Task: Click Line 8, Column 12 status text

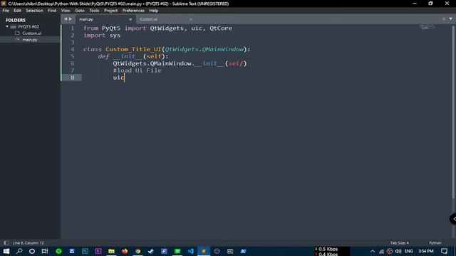Action: 28,242
